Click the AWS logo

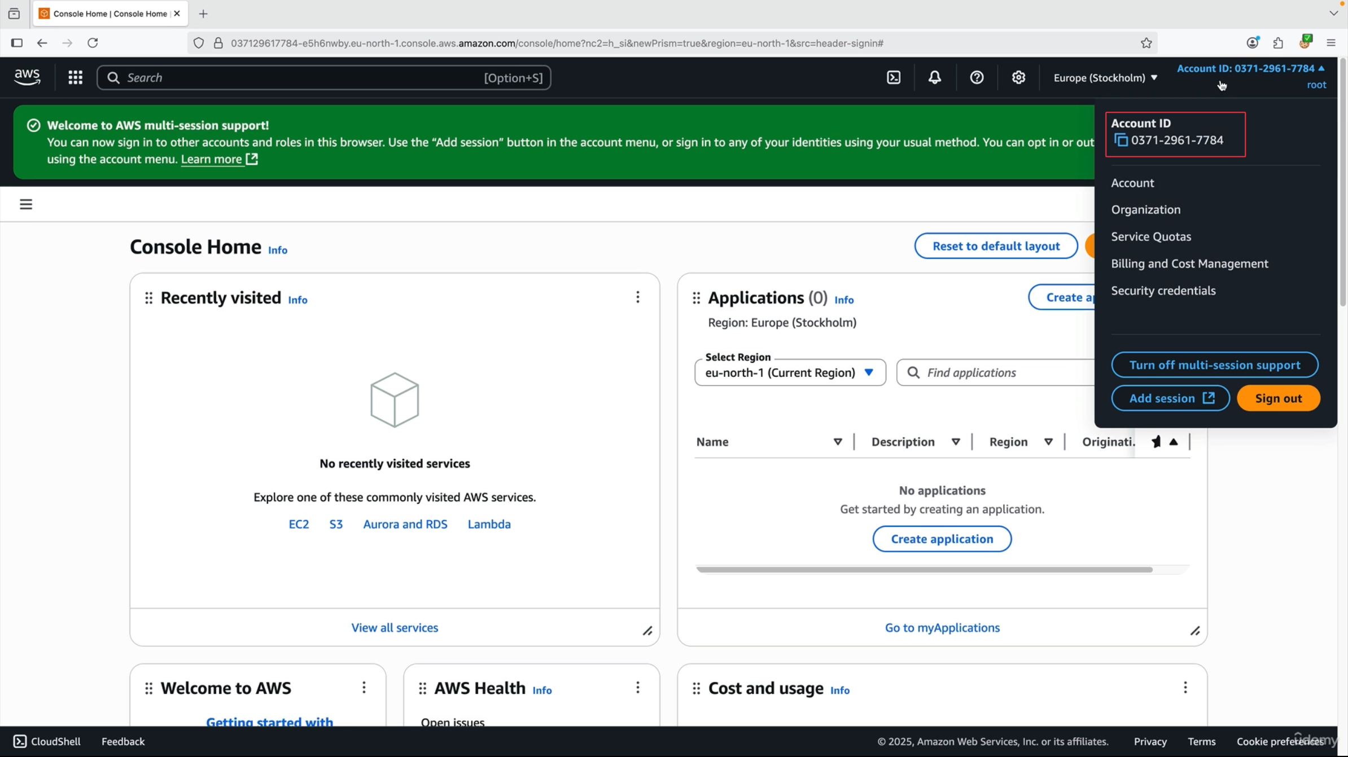click(27, 77)
